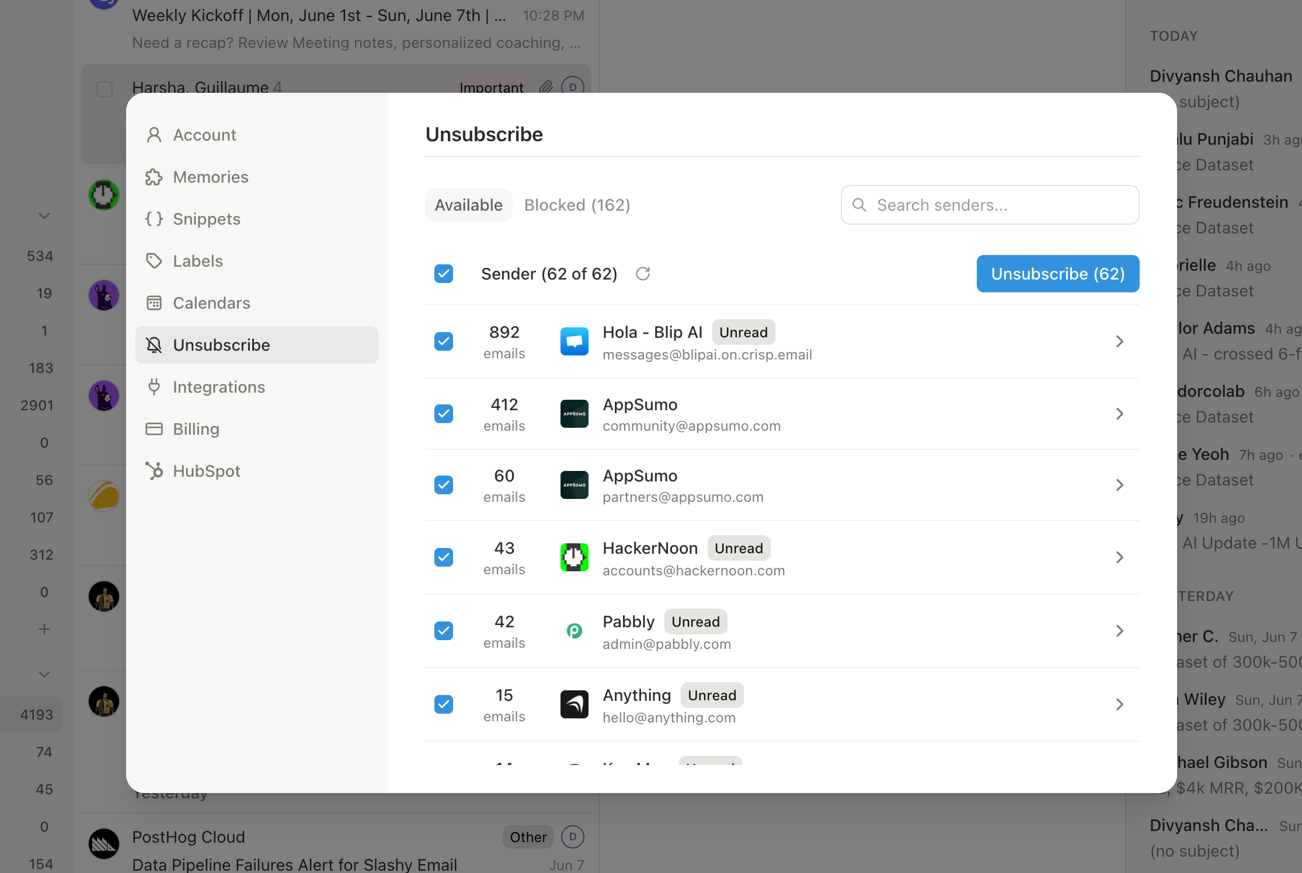Click the Blip AI sender logo
The width and height of the screenshot is (1302, 873).
575,341
